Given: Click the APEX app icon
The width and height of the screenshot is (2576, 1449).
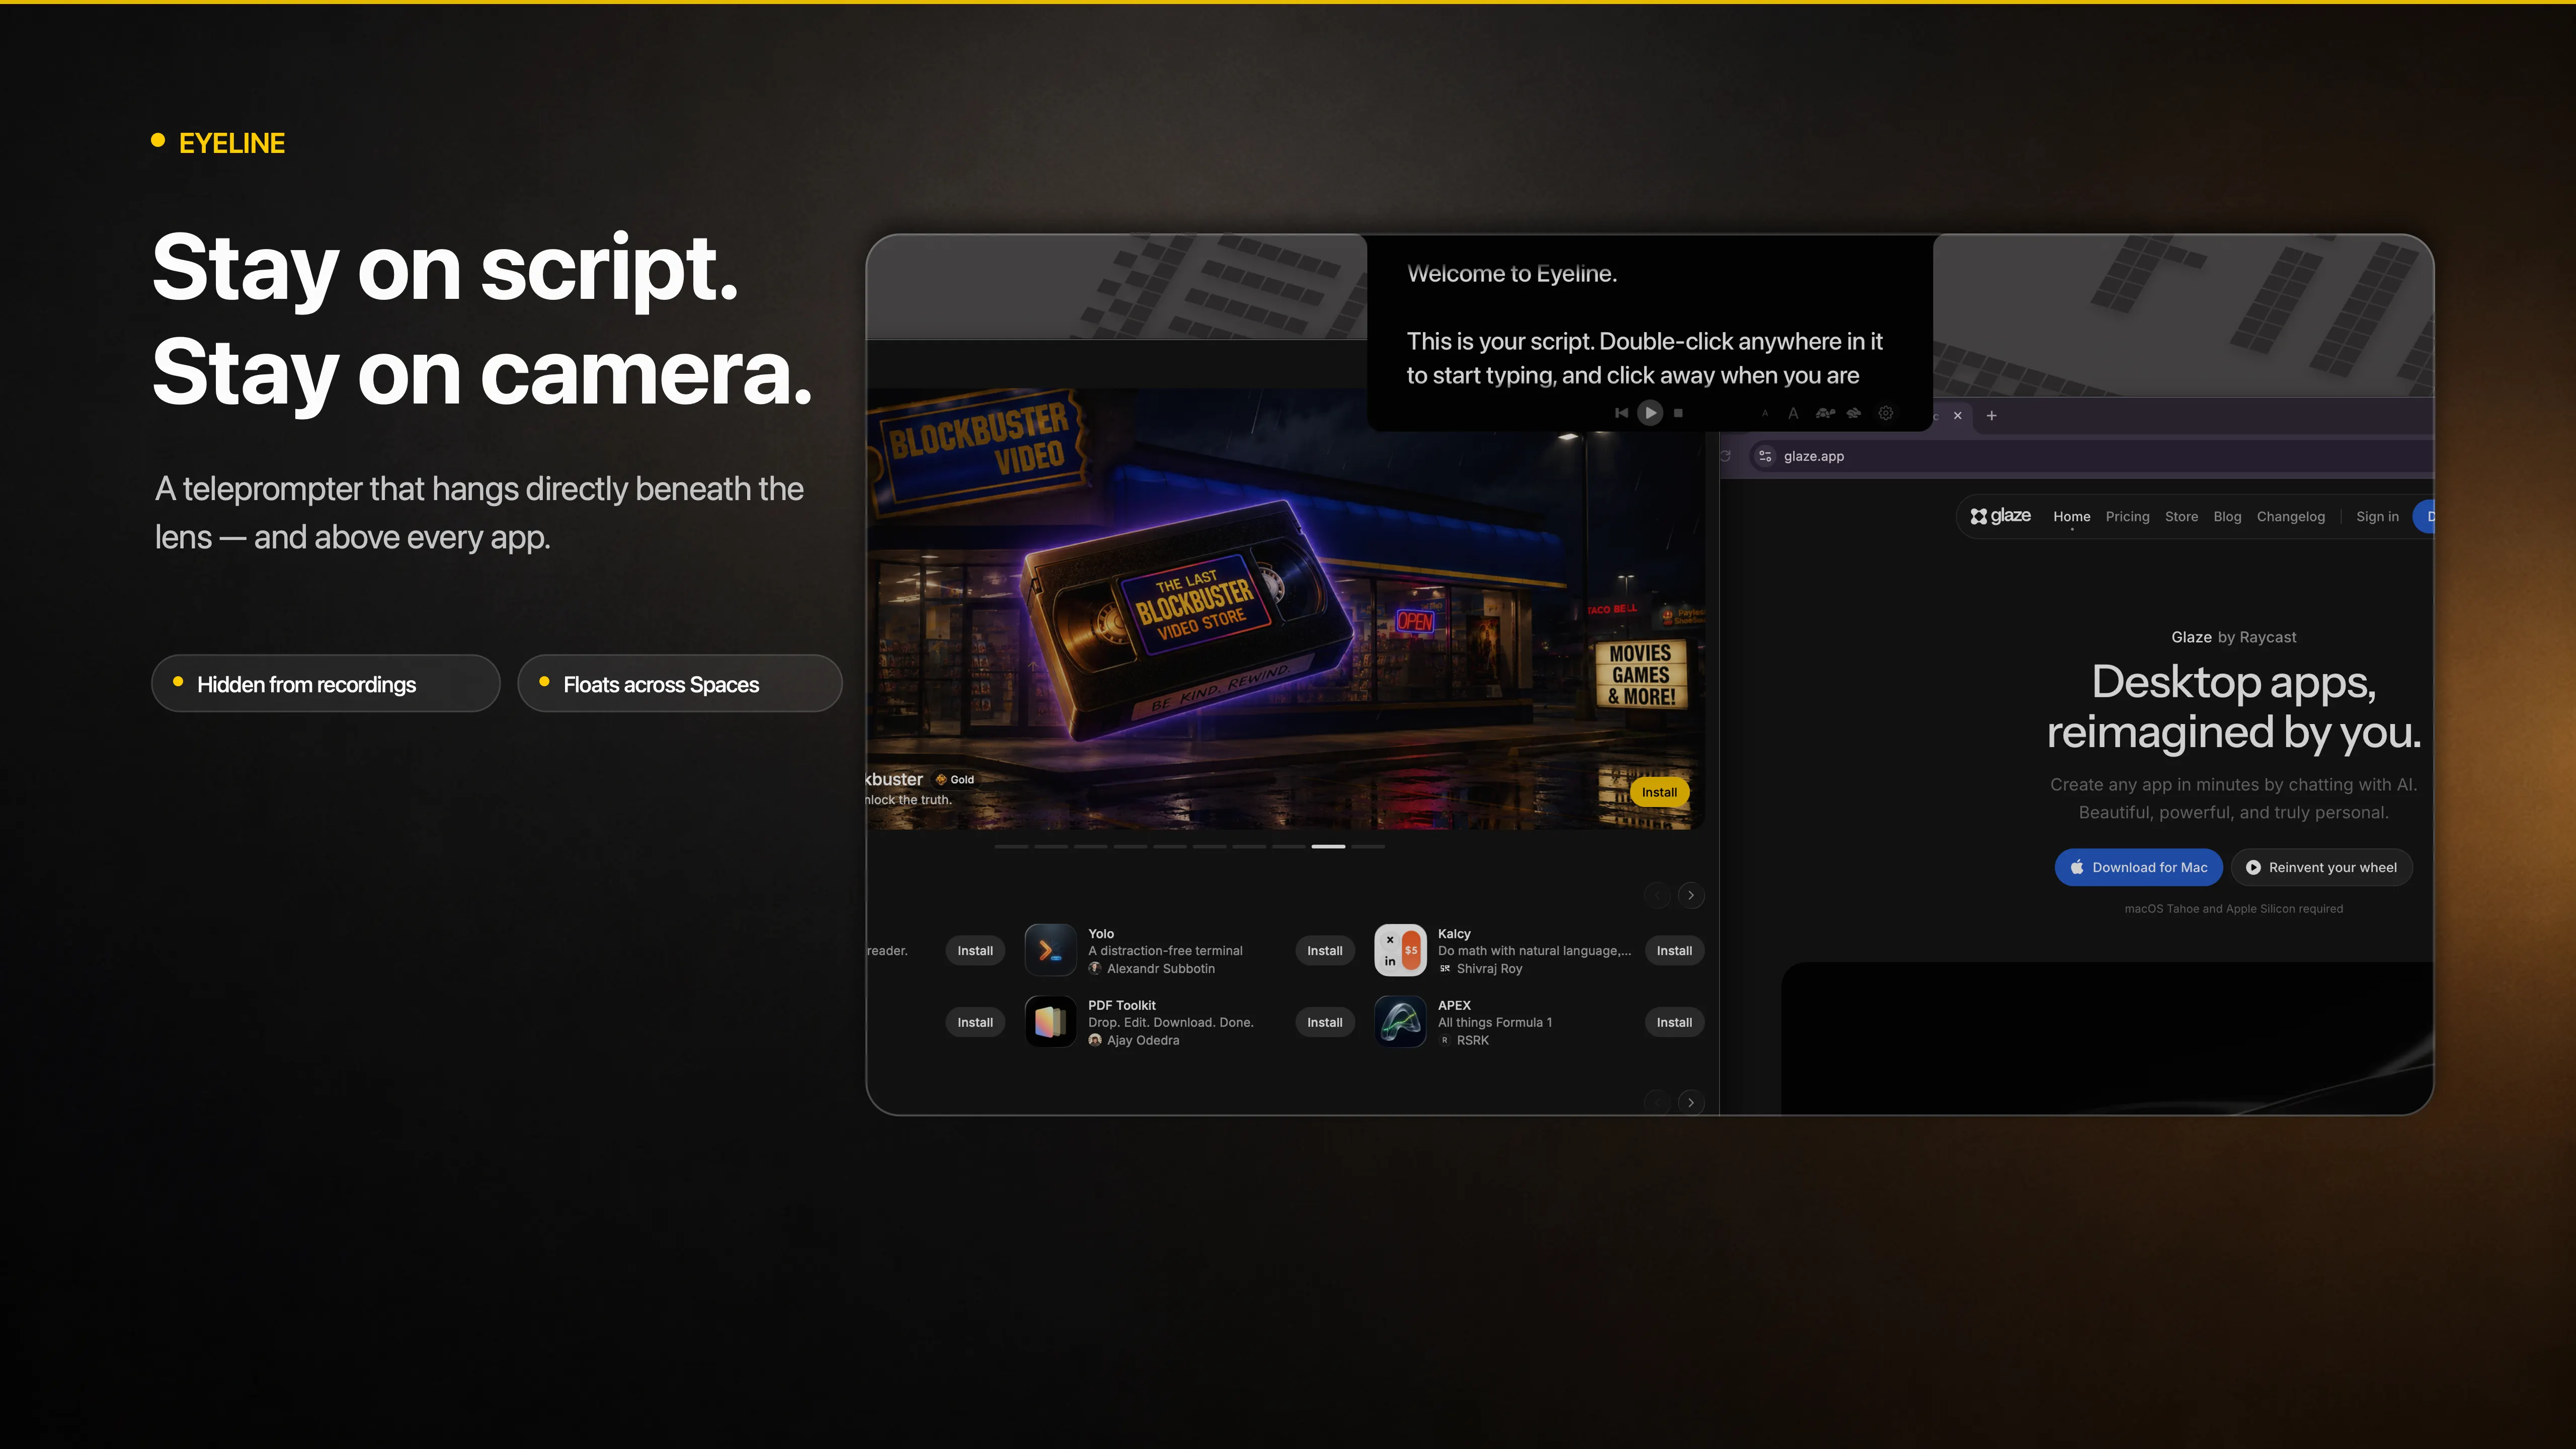Looking at the screenshot, I should (1400, 1022).
